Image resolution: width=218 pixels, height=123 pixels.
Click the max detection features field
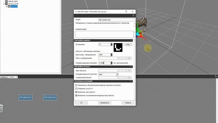(105, 55)
